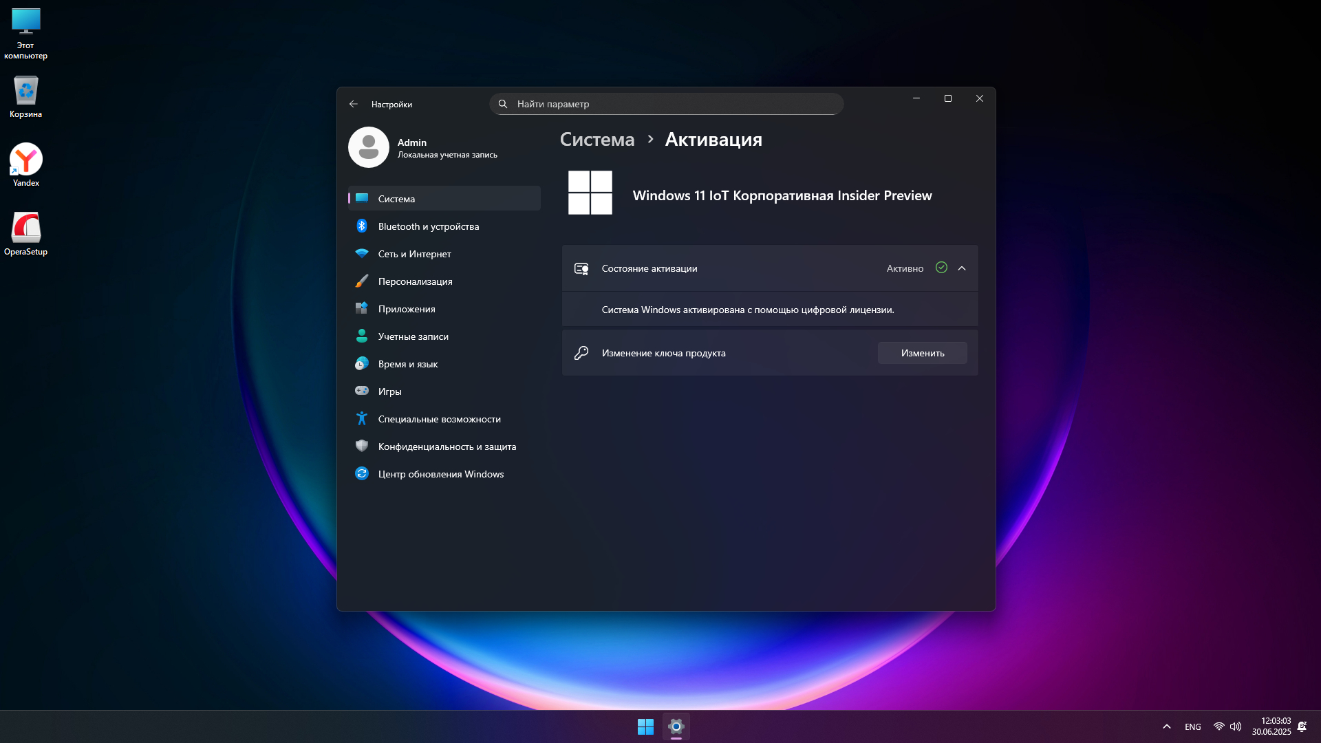The image size is (1321, 743).
Task: Open the Time and language section
Action: (x=408, y=364)
